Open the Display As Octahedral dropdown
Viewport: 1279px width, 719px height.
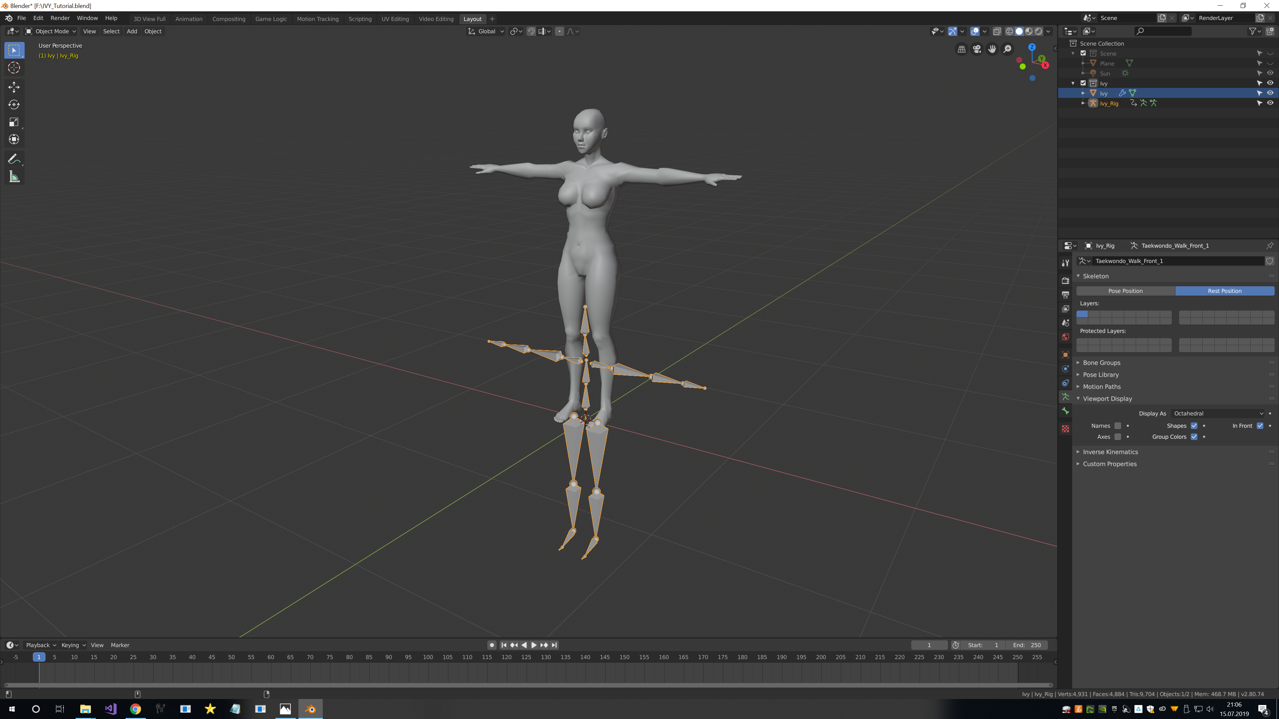point(1218,413)
